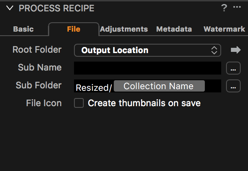
Task: Click the arrow icon beside Root Folder
Action: [x=236, y=50]
